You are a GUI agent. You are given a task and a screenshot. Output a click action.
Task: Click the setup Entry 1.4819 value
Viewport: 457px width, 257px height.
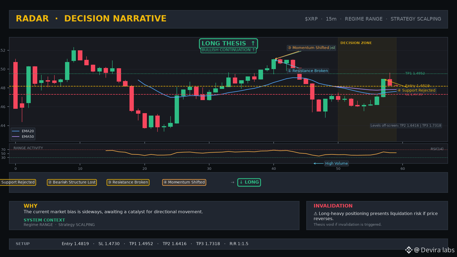[75, 244]
